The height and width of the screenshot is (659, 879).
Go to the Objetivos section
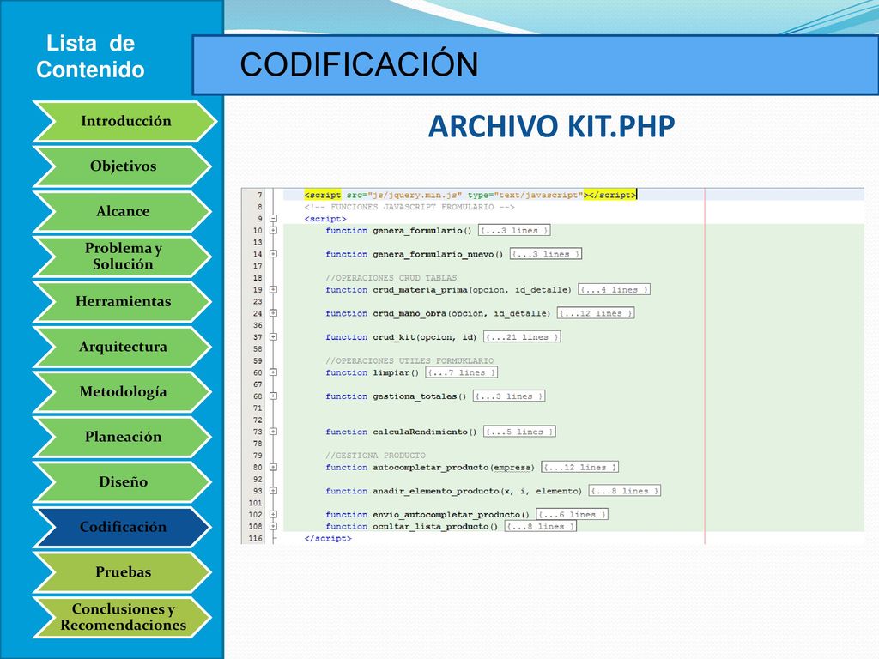123,166
